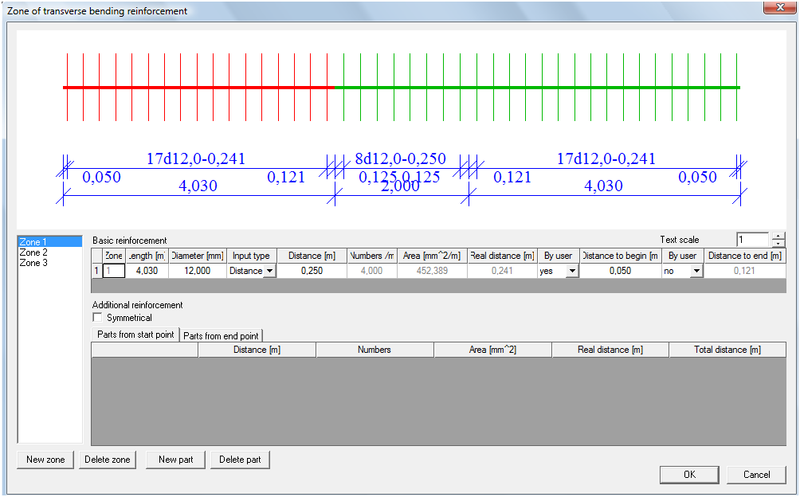Image resolution: width=800 pixels, height=497 pixels.
Task: Edit Distance to begin cell 0,050
Action: pyautogui.click(x=621, y=271)
